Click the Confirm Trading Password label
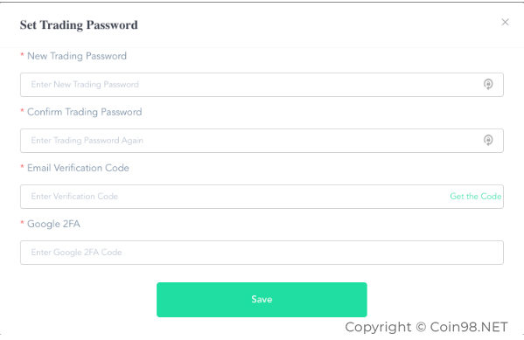Viewport: 524px width, 340px height. click(85, 112)
